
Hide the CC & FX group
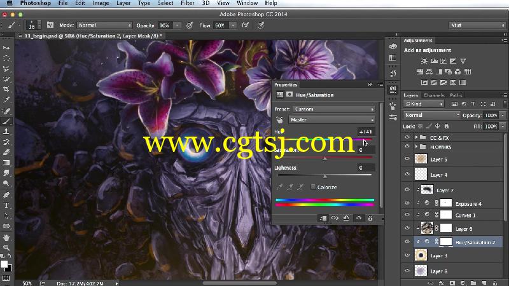point(407,137)
